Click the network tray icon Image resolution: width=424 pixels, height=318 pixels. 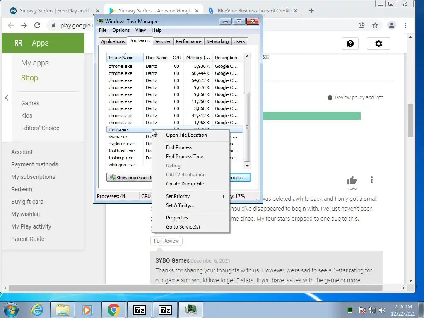click(372, 310)
